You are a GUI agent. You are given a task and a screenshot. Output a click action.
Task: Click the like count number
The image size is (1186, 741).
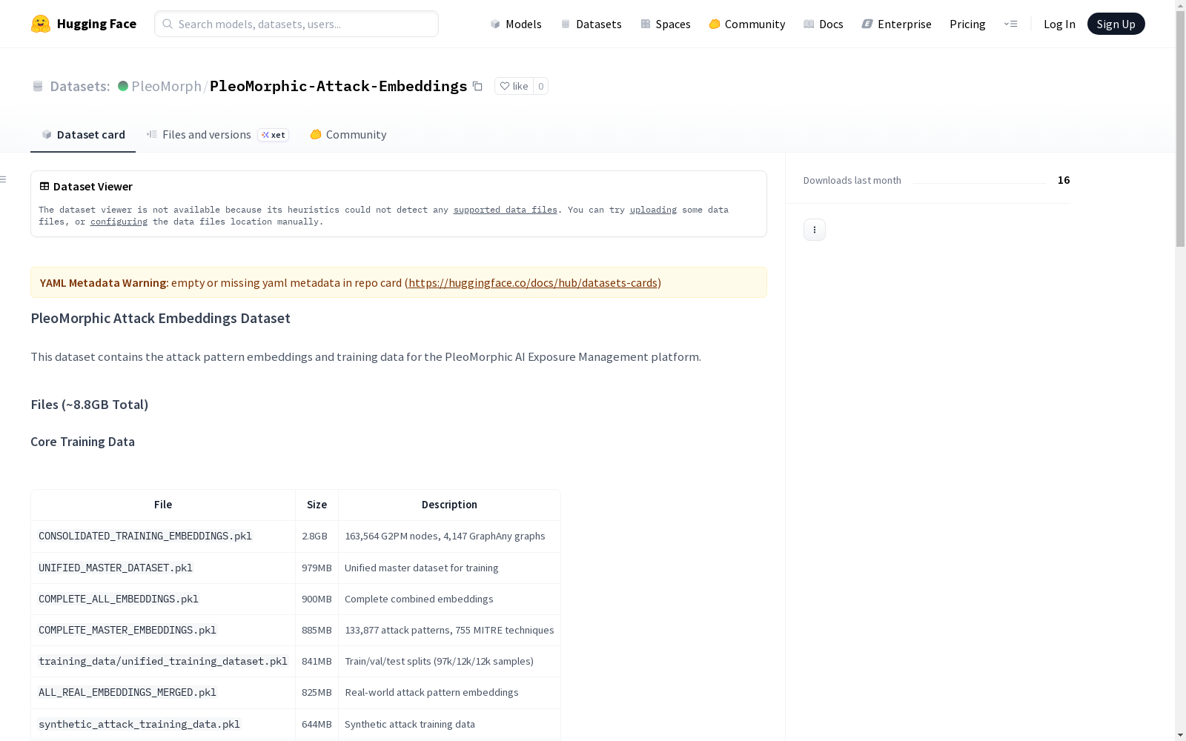pos(541,86)
